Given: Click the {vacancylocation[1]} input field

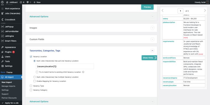Looking at the screenshot, I should 65,66.
